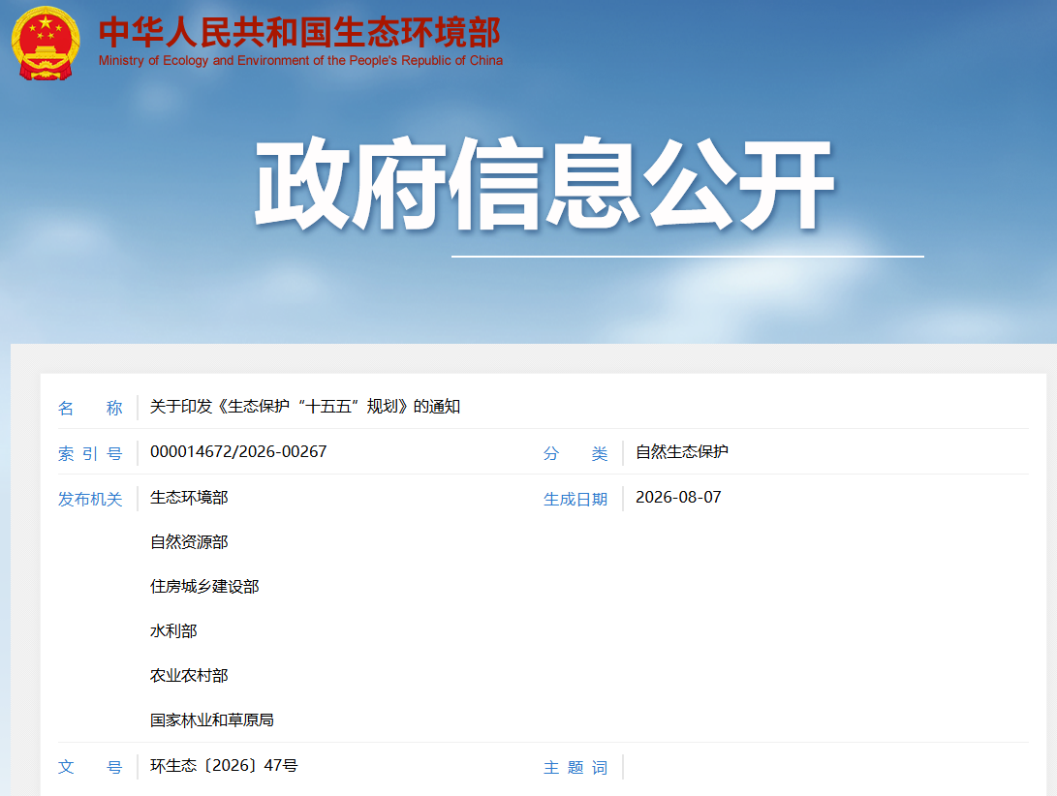
Task: Select issuing agency 国家林业和草原局
Action: pyautogui.click(x=212, y=719)
